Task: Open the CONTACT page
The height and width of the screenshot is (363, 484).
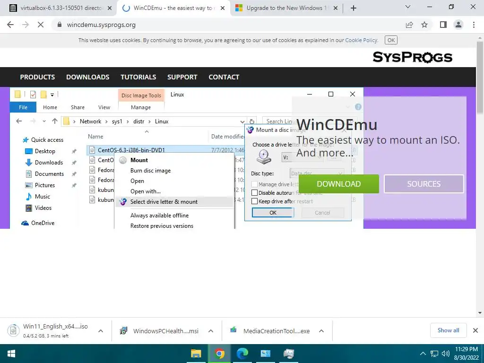Action: (224, 77)
